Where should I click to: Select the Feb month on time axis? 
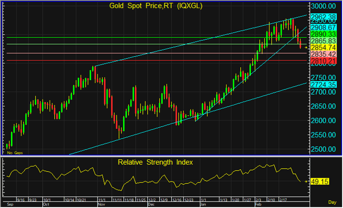(258, 205)
